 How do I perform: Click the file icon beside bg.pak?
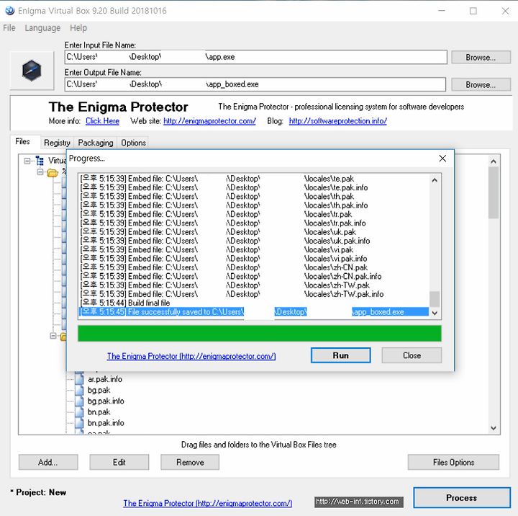click(x=79, y=390)
